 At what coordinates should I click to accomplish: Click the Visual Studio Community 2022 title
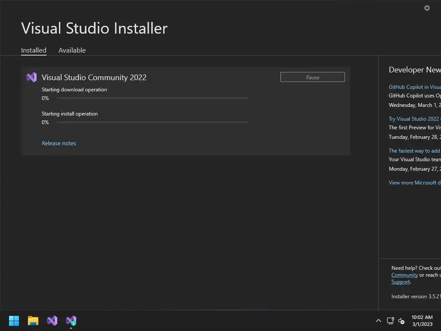pyautogui.click(x=94, y=78)
